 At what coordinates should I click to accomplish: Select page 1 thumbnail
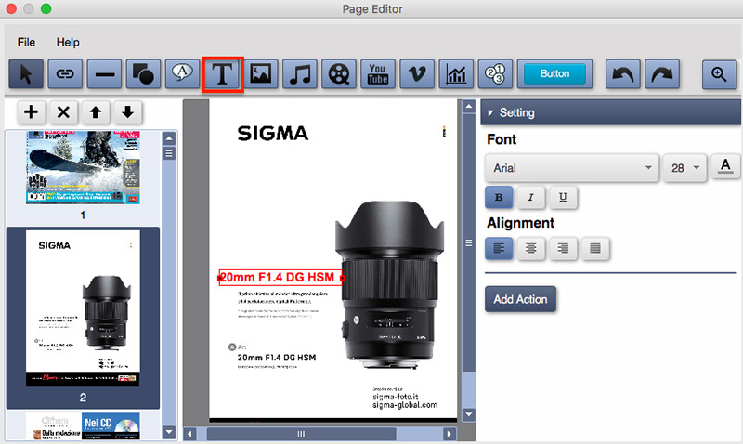point(83,168)
